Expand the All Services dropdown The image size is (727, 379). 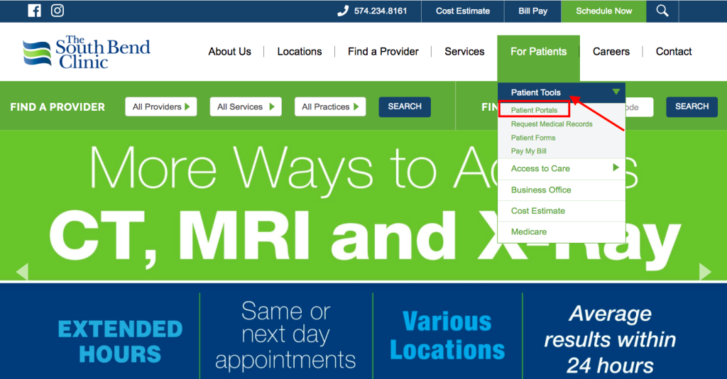point(246,106)
